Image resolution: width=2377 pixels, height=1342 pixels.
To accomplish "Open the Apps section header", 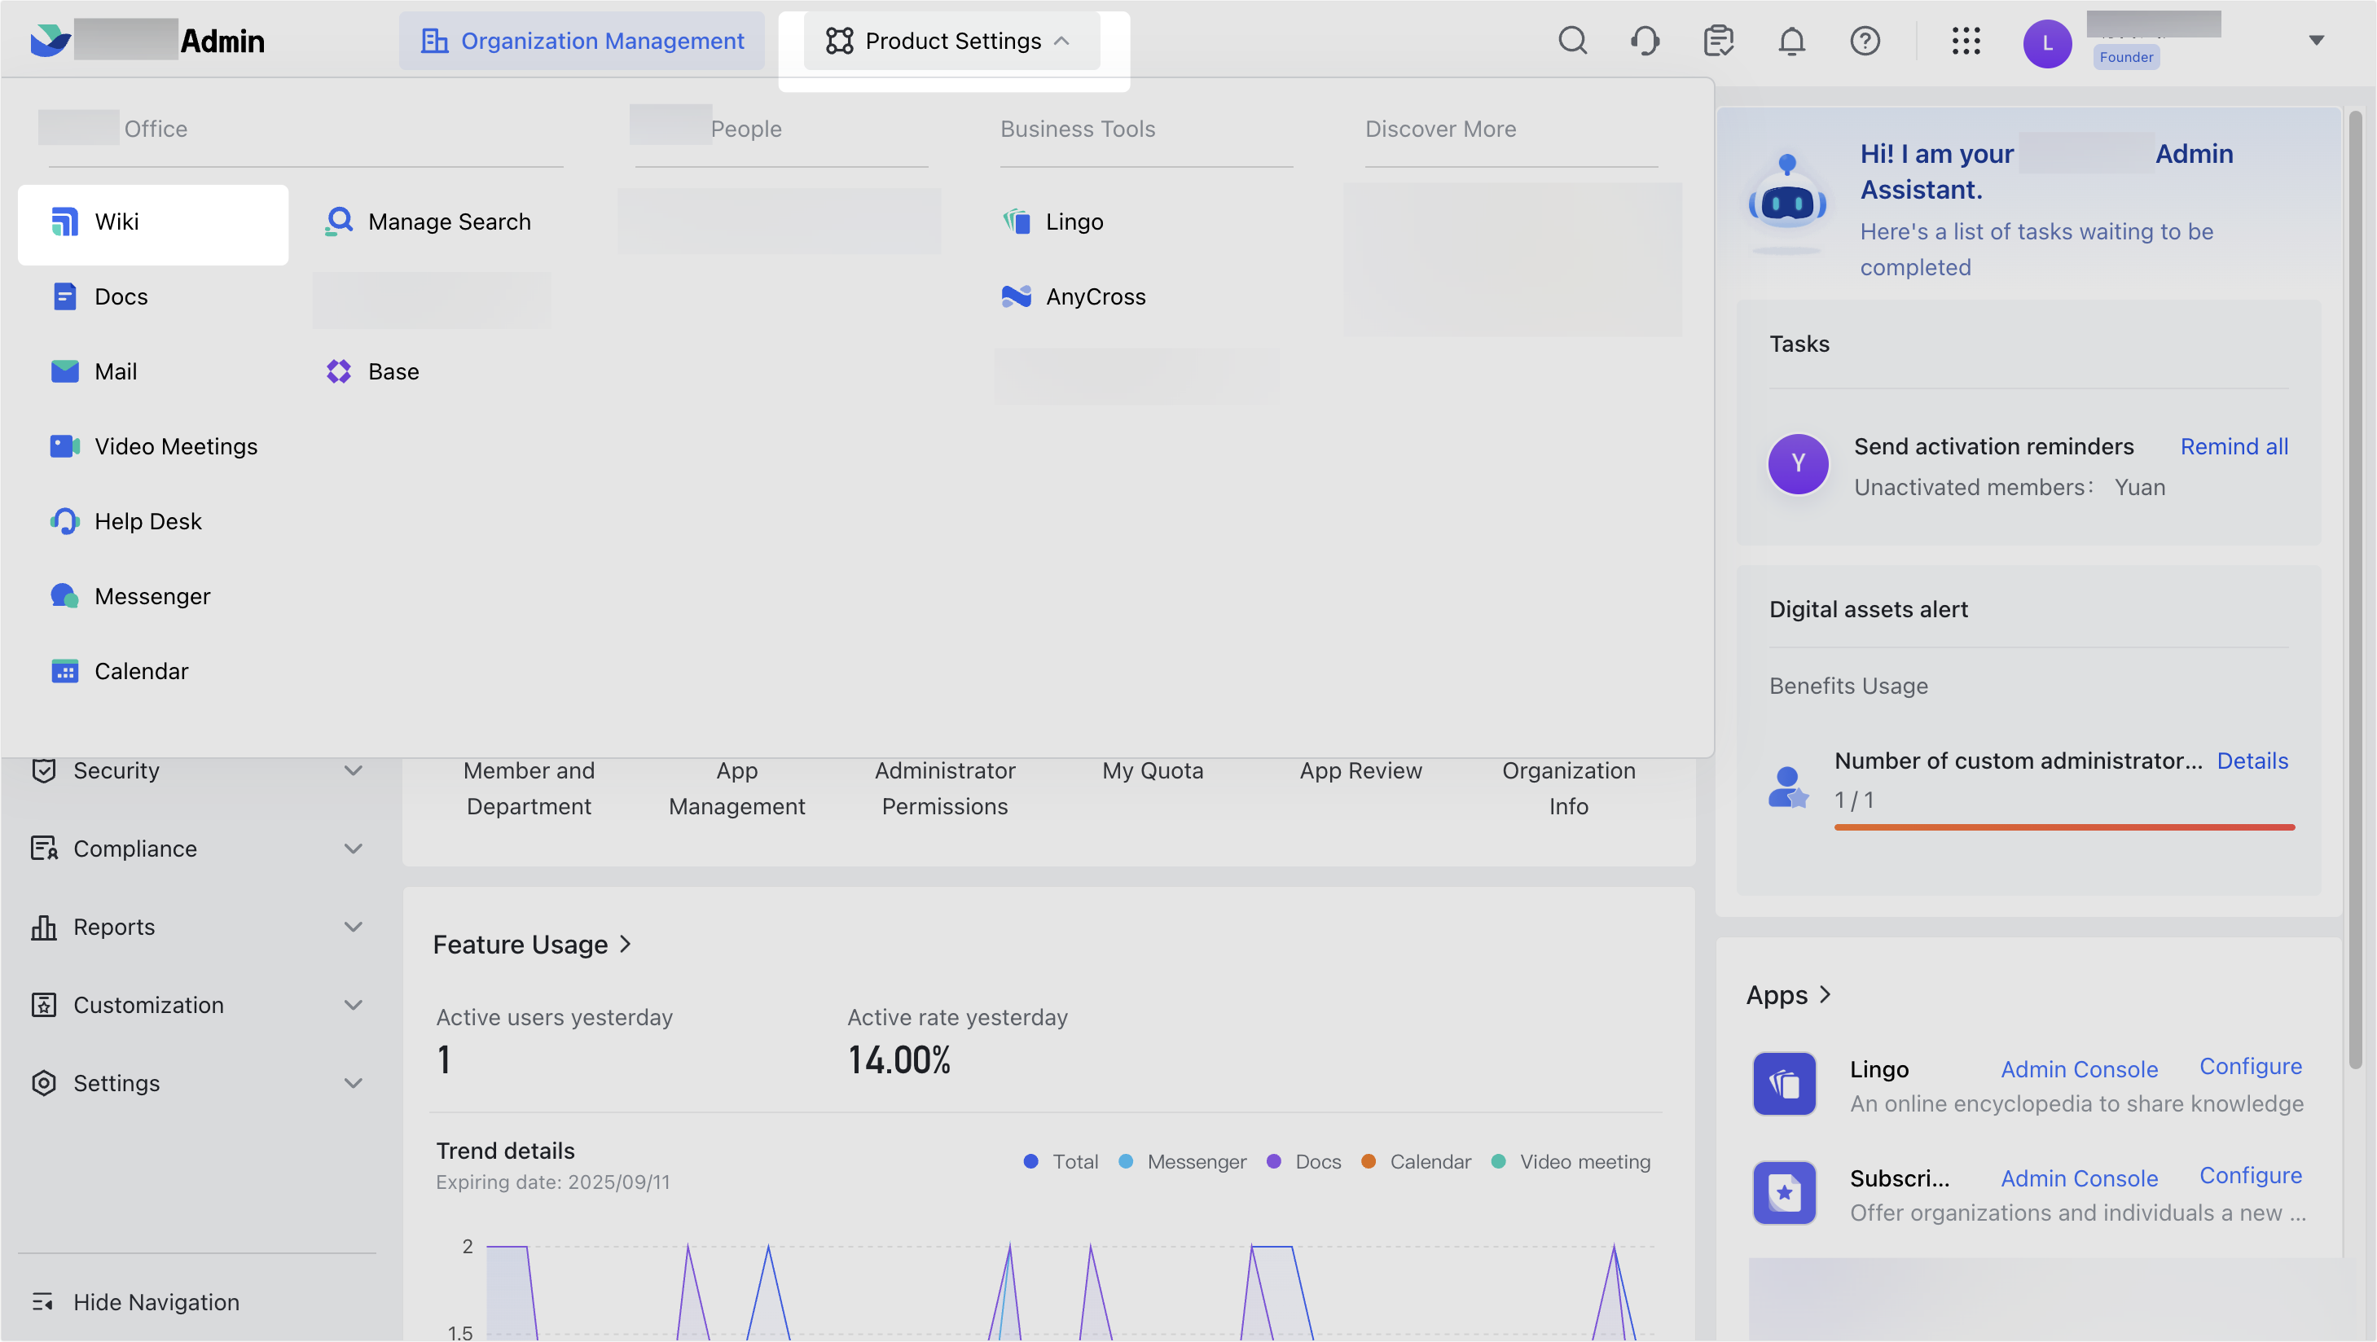I will click(x=1787, y=995).
